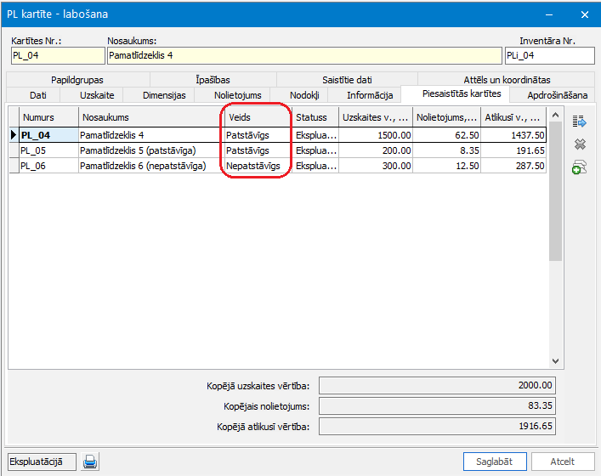Click the gray X delete icon
Image resolution: width=601 pixels, height=476 pixels.
pyautogui.click(x=581, y=144)
